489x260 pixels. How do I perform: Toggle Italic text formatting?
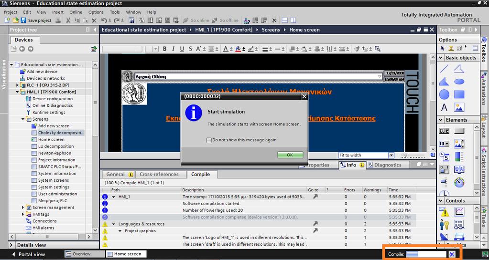pos(173,49)
